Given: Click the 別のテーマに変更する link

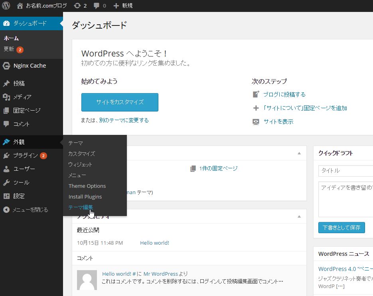Looking at the screenshot, I should pyautogui.click(x=124, y=120).
